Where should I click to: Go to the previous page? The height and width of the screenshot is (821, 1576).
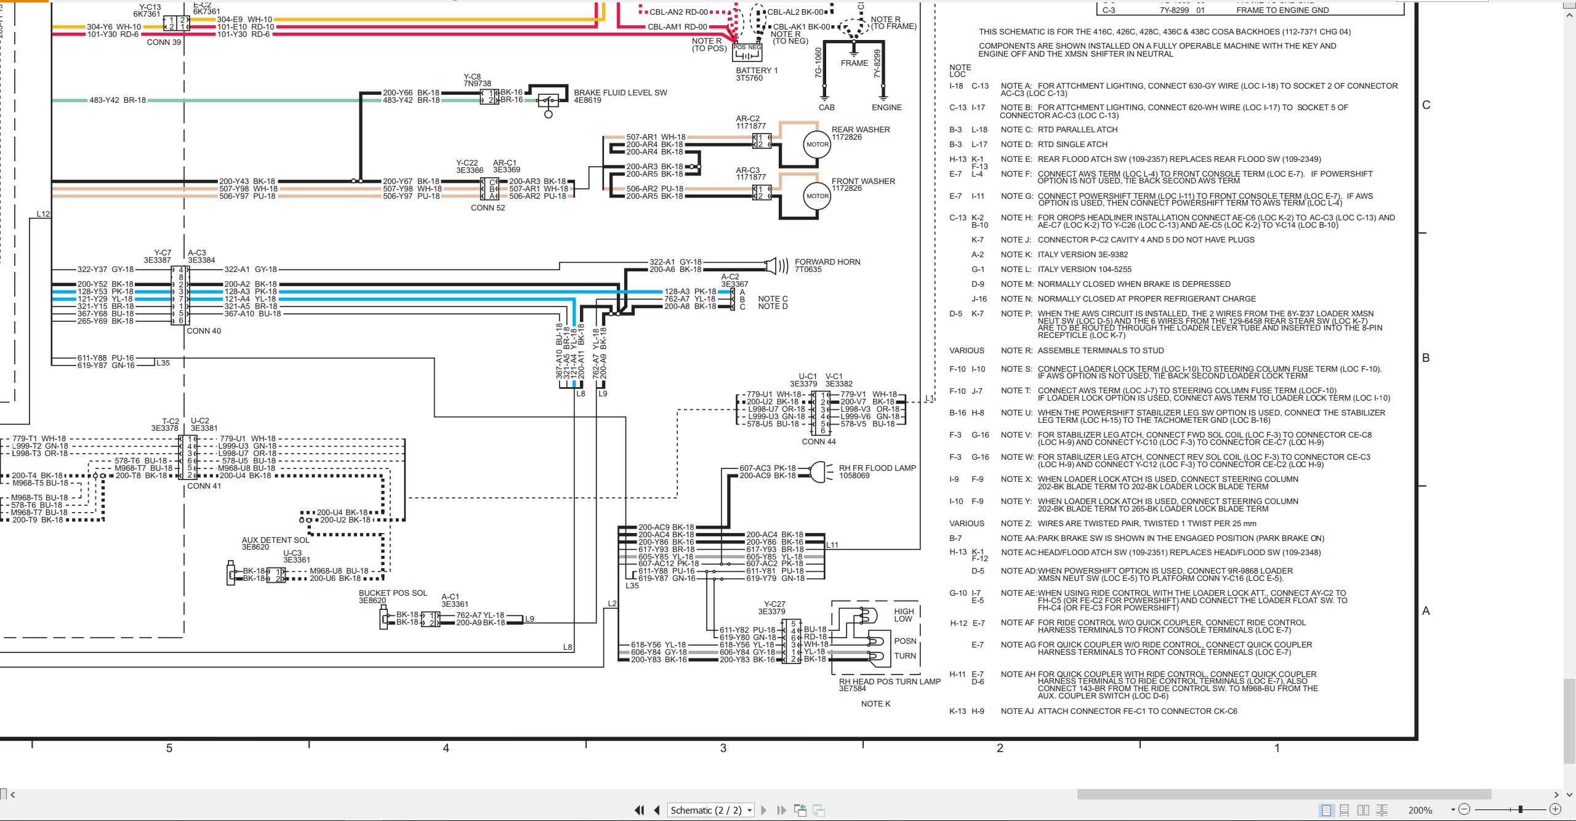(657, 810)
